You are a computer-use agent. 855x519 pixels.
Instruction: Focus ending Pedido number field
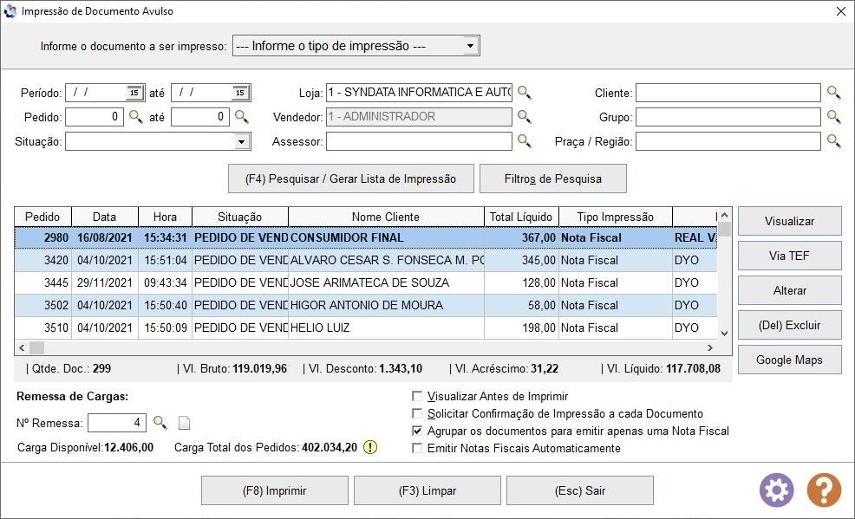(x=200, y=117)
